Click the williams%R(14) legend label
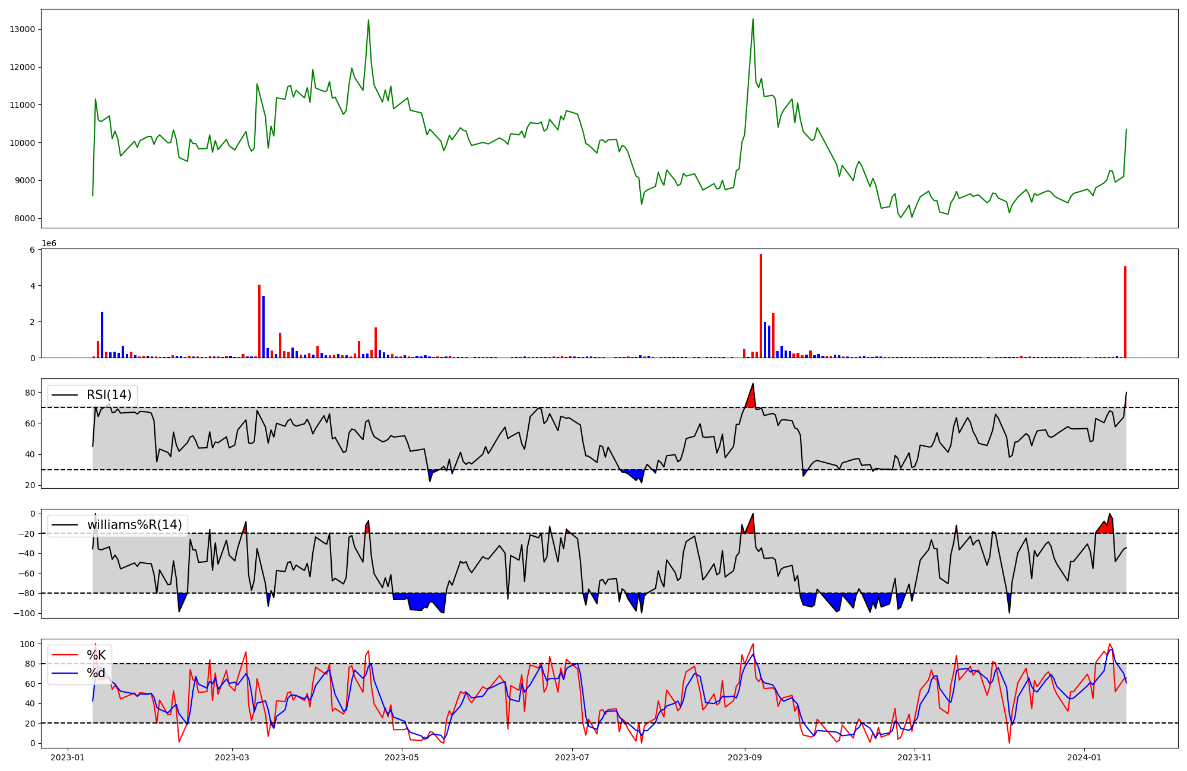 (134, 525)
